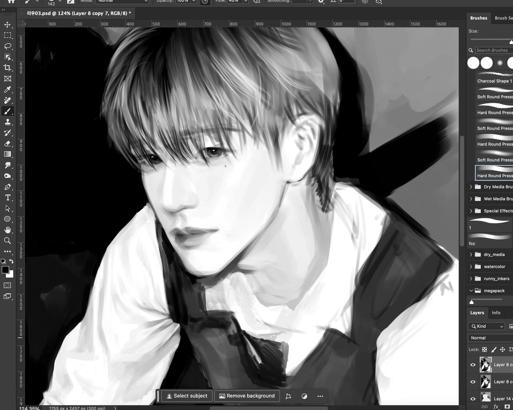Select the brush preset named 1
Image resolution: width=513 pixels, height=410 pixels.
(x=490, y=223)
